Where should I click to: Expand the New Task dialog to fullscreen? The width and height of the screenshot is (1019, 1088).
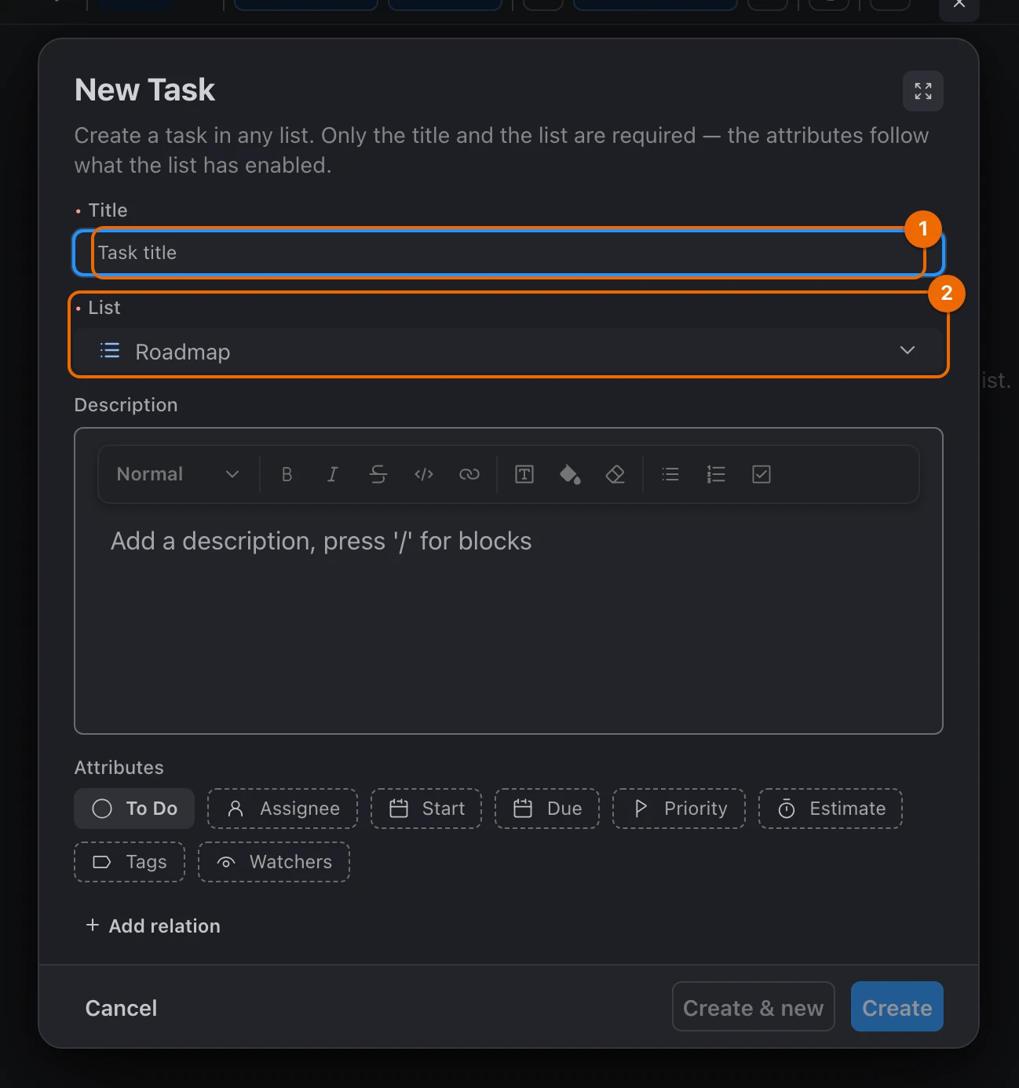coord(922,91)
